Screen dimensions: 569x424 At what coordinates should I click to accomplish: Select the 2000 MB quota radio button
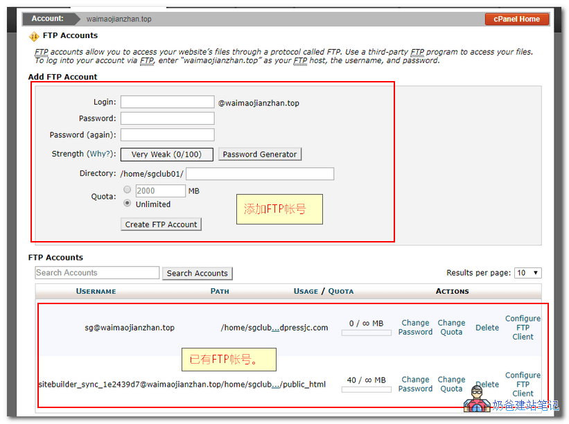tap(127, 191)
